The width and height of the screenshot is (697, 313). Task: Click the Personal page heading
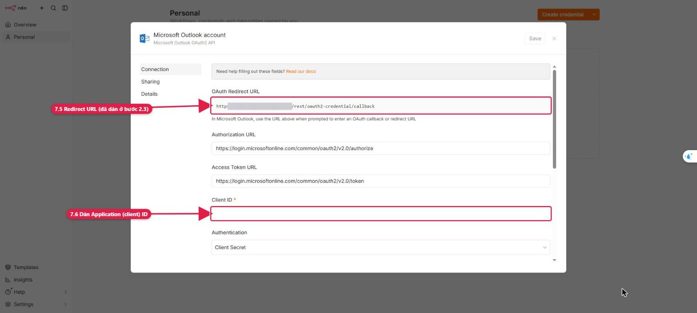click(x=185, y=13)
